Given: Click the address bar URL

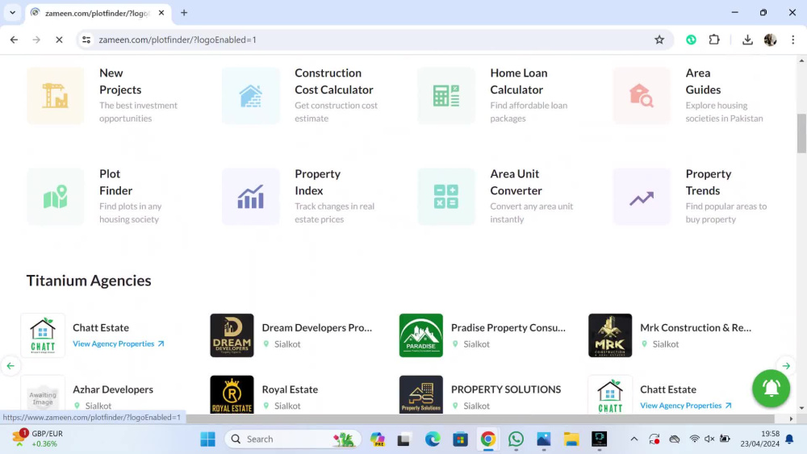Looking at the screenshot, I should pyautogui.click(x=178, y=40).
